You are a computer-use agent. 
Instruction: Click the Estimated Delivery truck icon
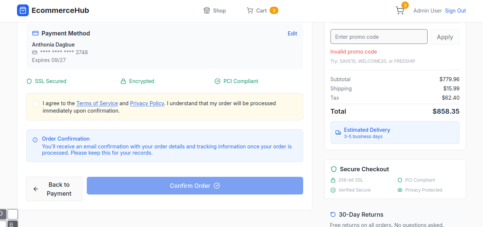tap(338, 133)
